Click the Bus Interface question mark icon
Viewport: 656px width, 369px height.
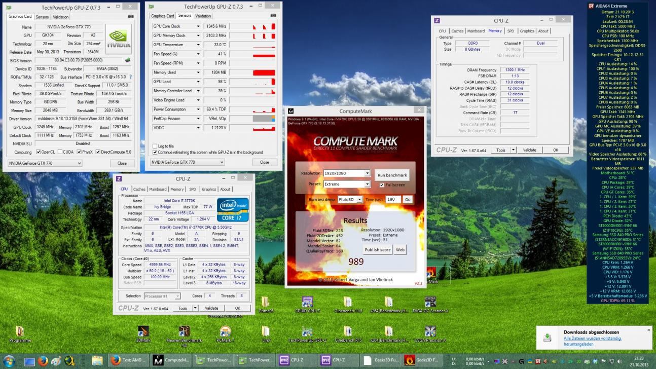click(130, 77)
